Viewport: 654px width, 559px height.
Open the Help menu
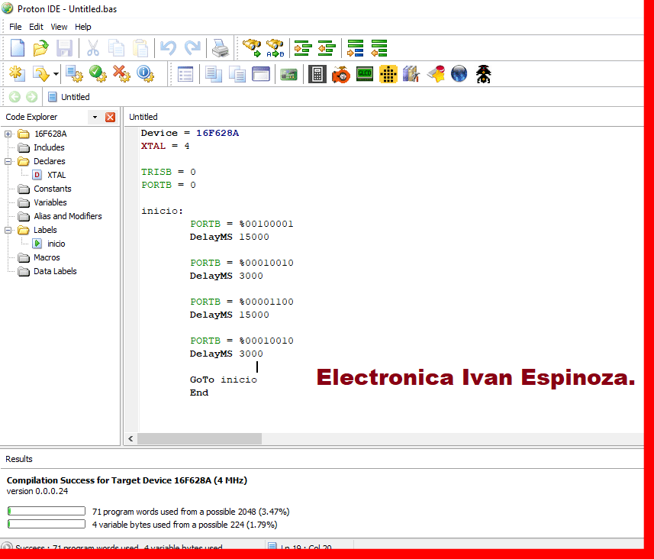click(x=83, y=27)
